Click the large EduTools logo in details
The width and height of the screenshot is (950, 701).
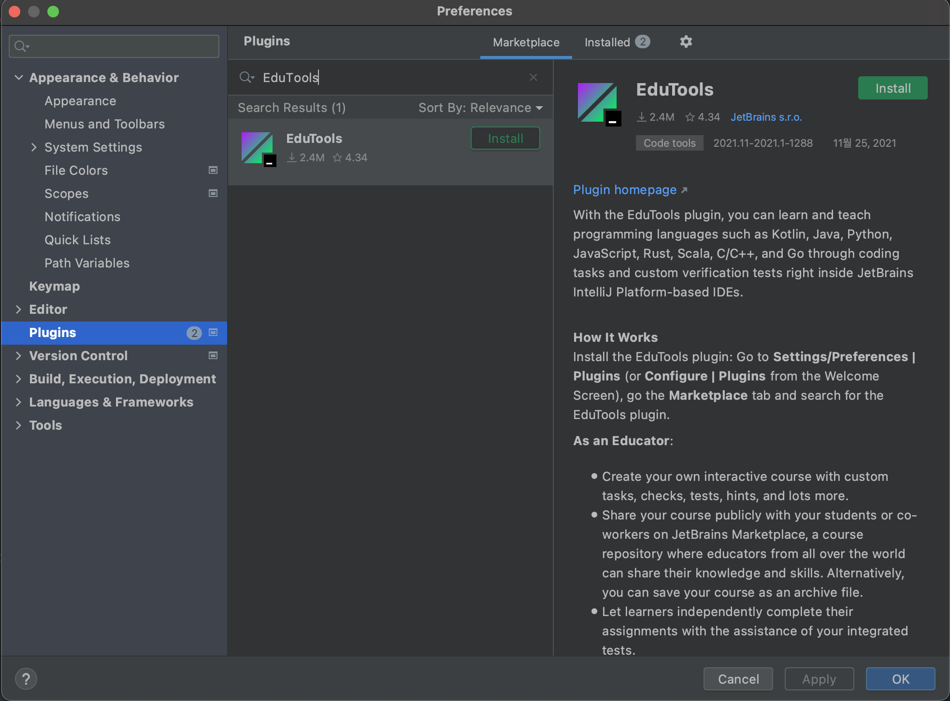pyautogui.click(x=599, y=103)
